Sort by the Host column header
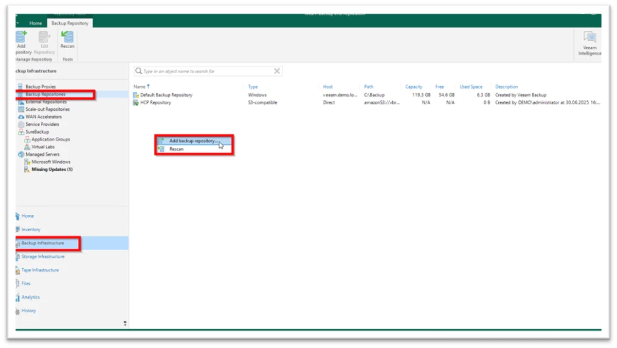Image resolution: width=617 pixels, height=348 pixels. point(328,86)
